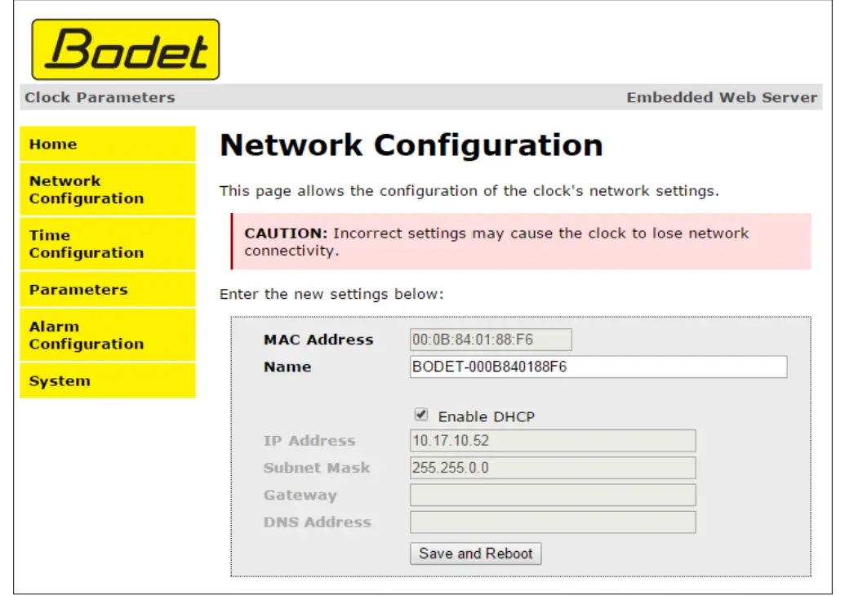
Task: Click the page description sentence under the heading
Action: point(469,191)
